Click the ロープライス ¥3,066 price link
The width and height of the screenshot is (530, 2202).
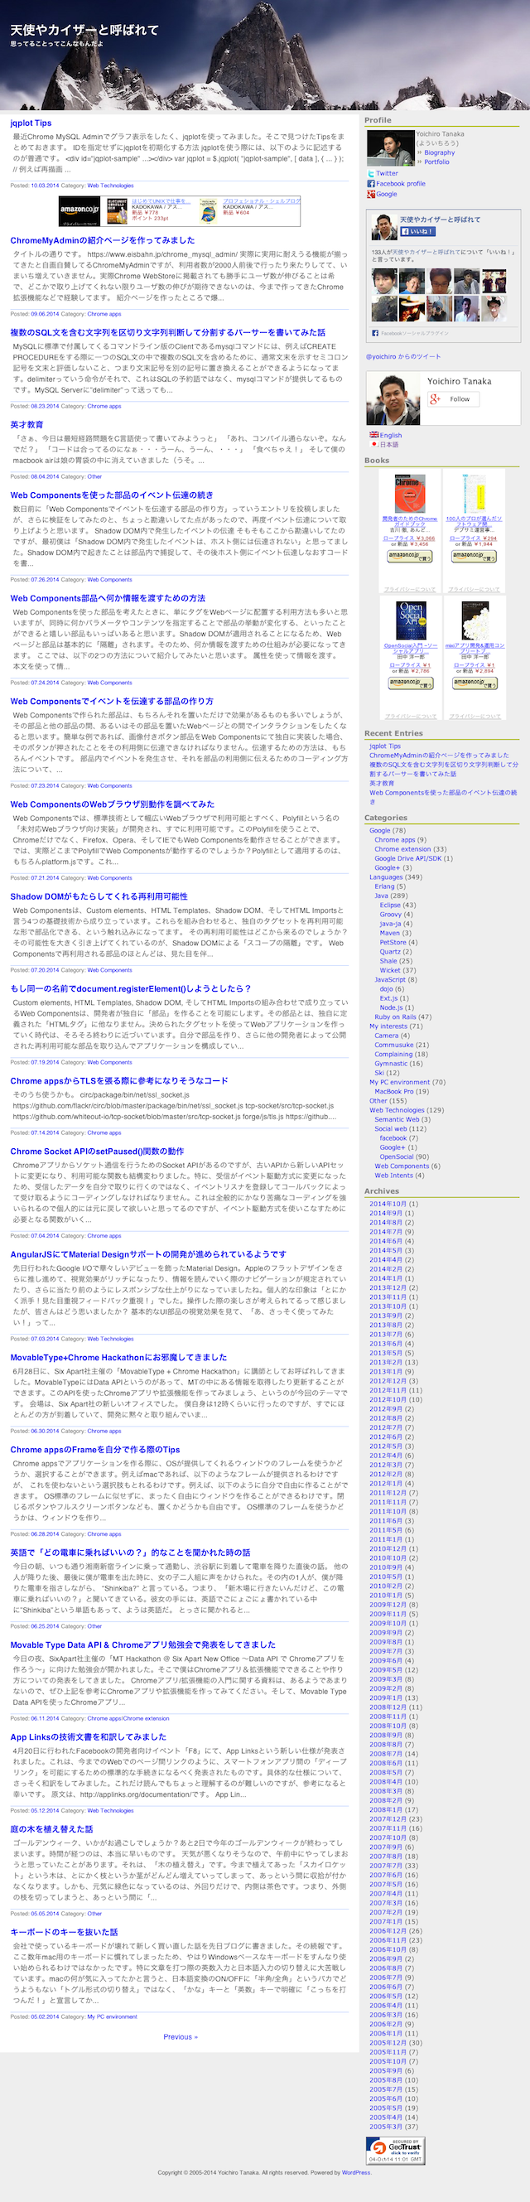click(408, 538)
